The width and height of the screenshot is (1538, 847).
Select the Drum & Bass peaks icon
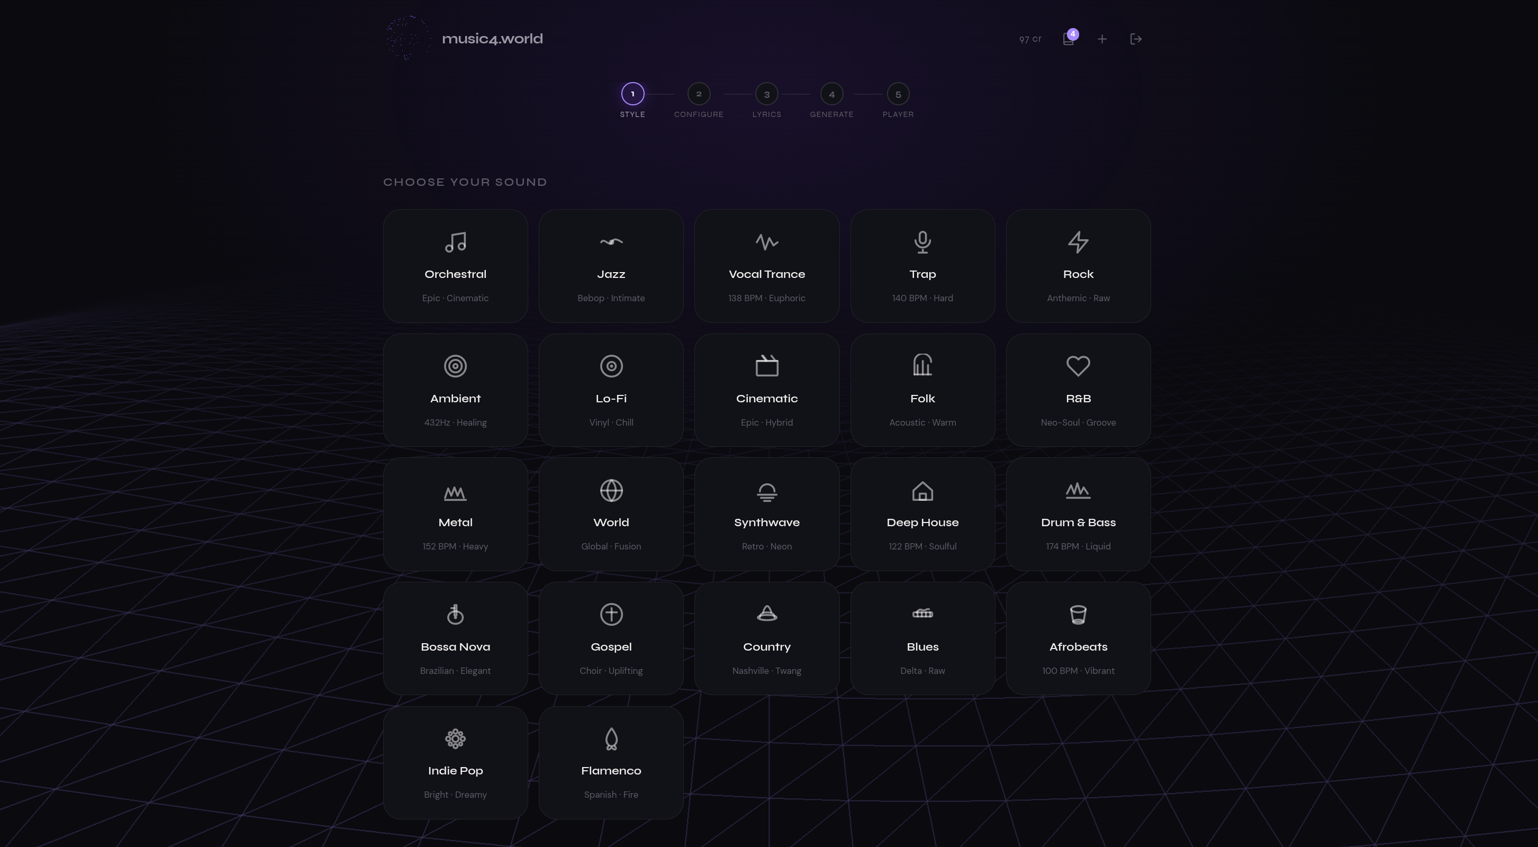[x=1078, y=490]
